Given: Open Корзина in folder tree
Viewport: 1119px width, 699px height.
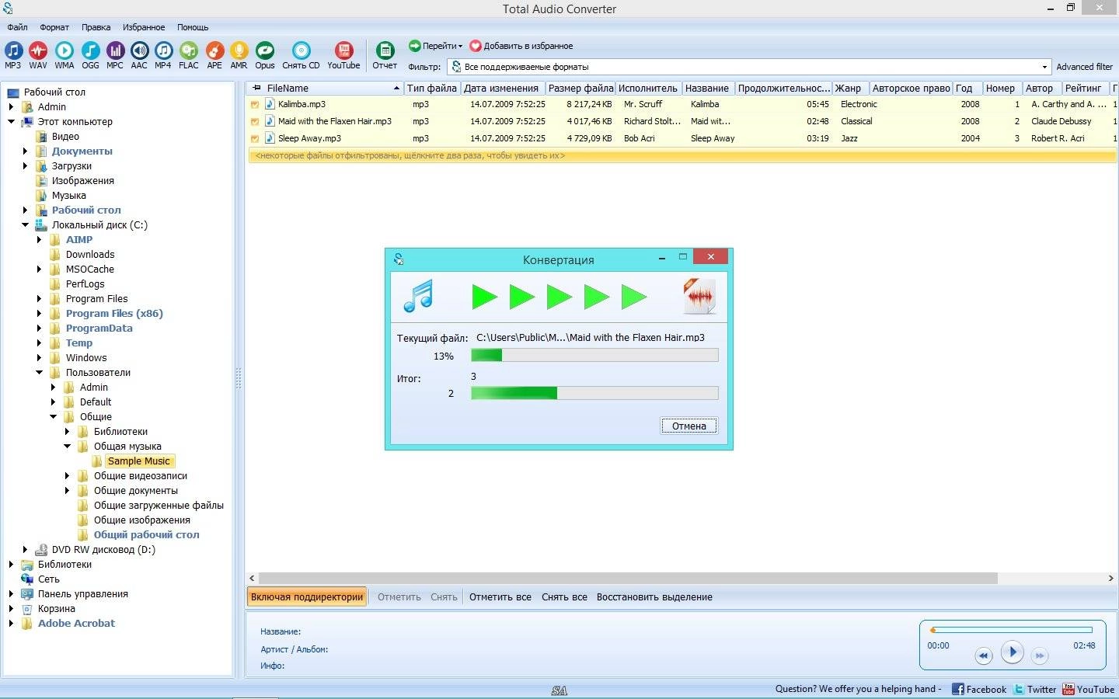Looking at the screenshot, I should (57, 609).
